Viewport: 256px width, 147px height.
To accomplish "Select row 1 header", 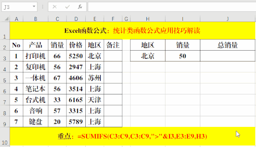I will coord(5,31).
